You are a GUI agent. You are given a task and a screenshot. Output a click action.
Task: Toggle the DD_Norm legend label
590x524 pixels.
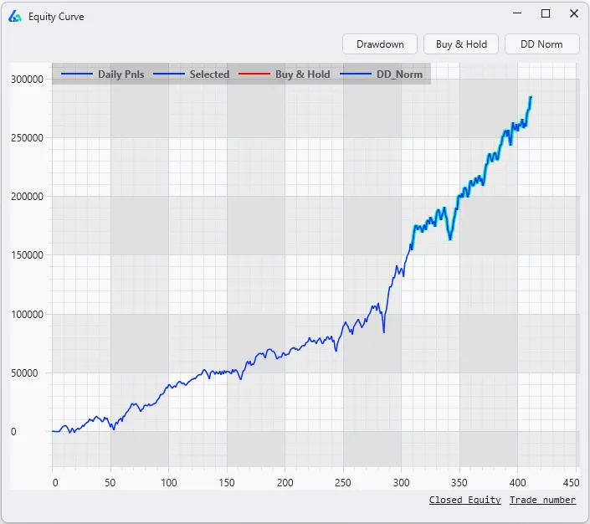(x=399, y=74)
